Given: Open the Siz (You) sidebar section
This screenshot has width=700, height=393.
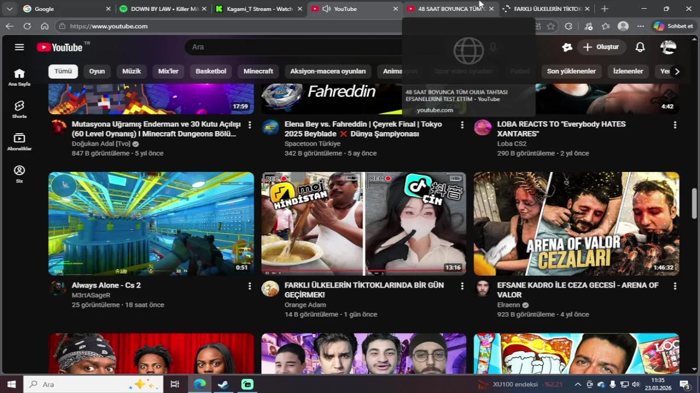Looking at the screenshot, I should point(19,174).
